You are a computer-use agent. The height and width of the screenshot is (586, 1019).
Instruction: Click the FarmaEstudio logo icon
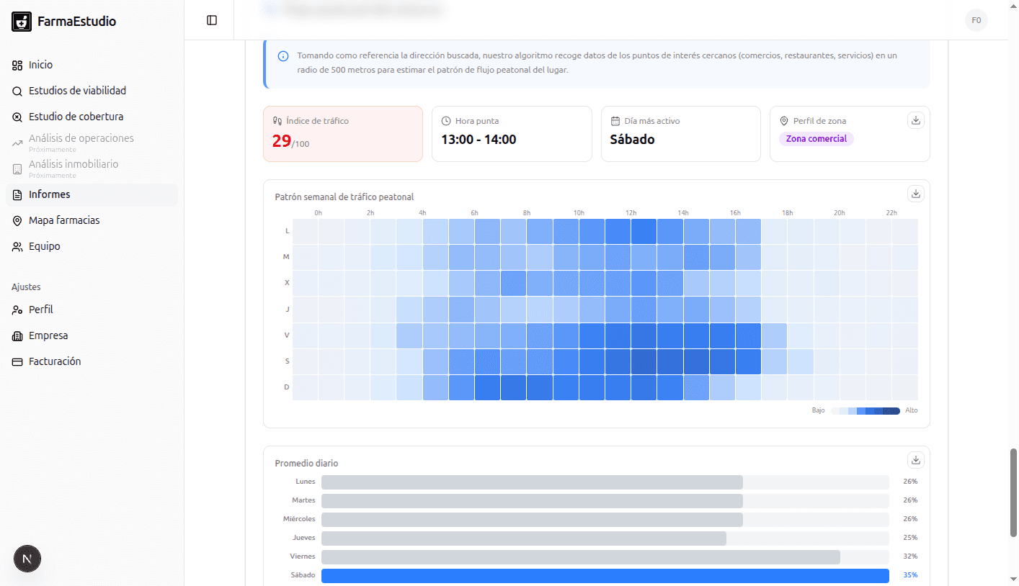[x=22, y=22]
